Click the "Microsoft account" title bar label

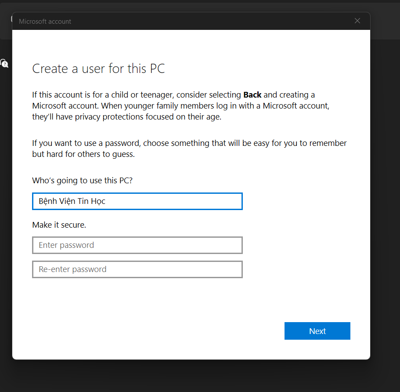coord(45,22)
